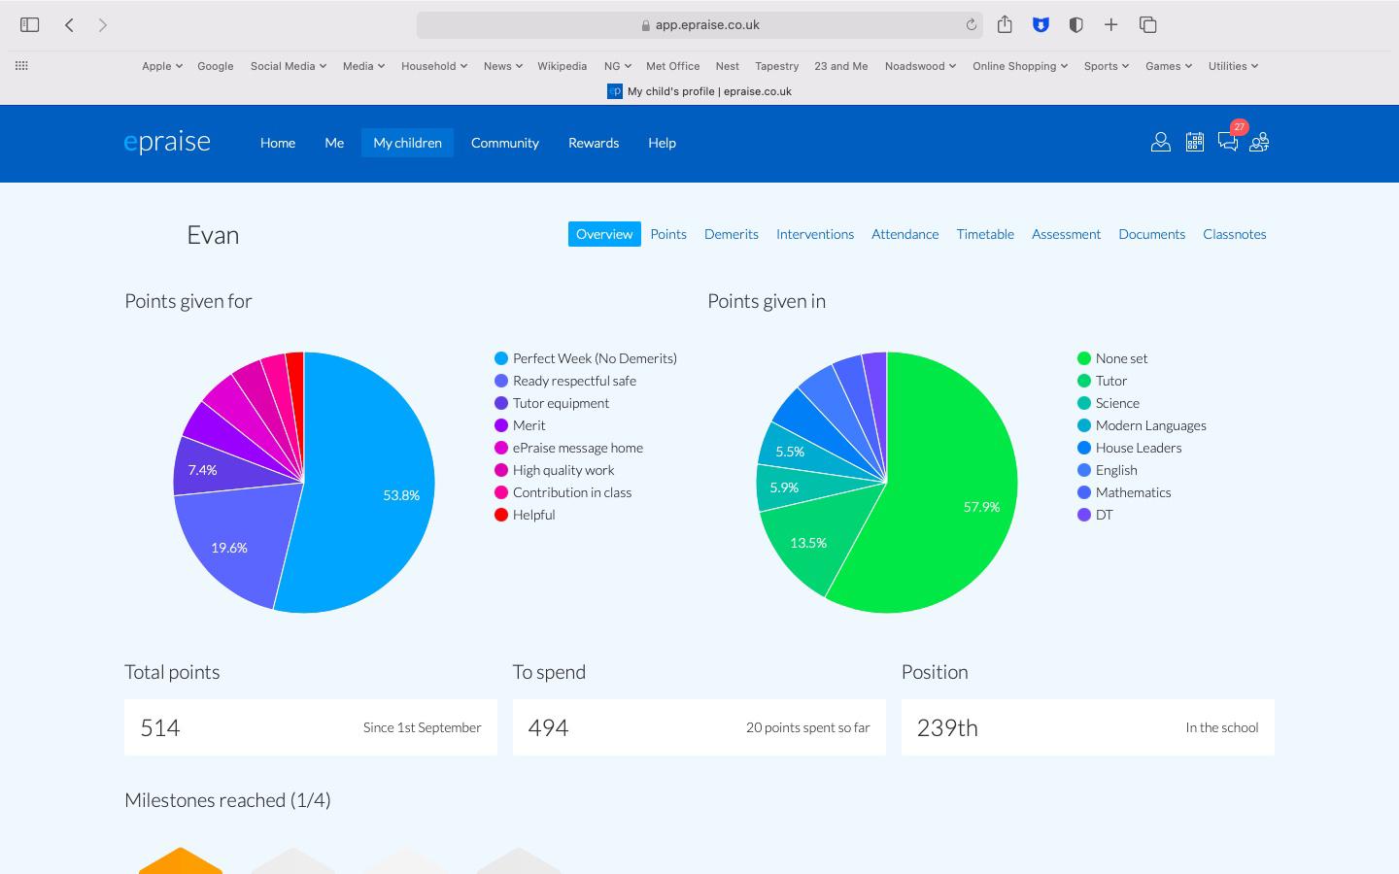Switch to the Demerits tab

click(732, 234)
